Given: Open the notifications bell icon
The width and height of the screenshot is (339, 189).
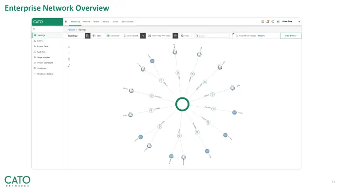Looking at the screenshot, I should coord(268,21).
